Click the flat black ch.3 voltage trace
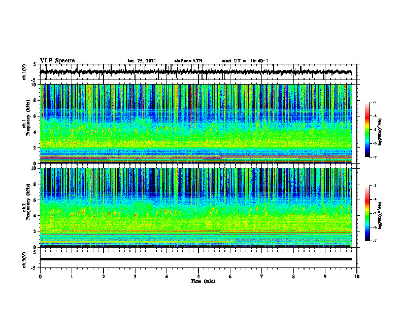 point(195,259)
